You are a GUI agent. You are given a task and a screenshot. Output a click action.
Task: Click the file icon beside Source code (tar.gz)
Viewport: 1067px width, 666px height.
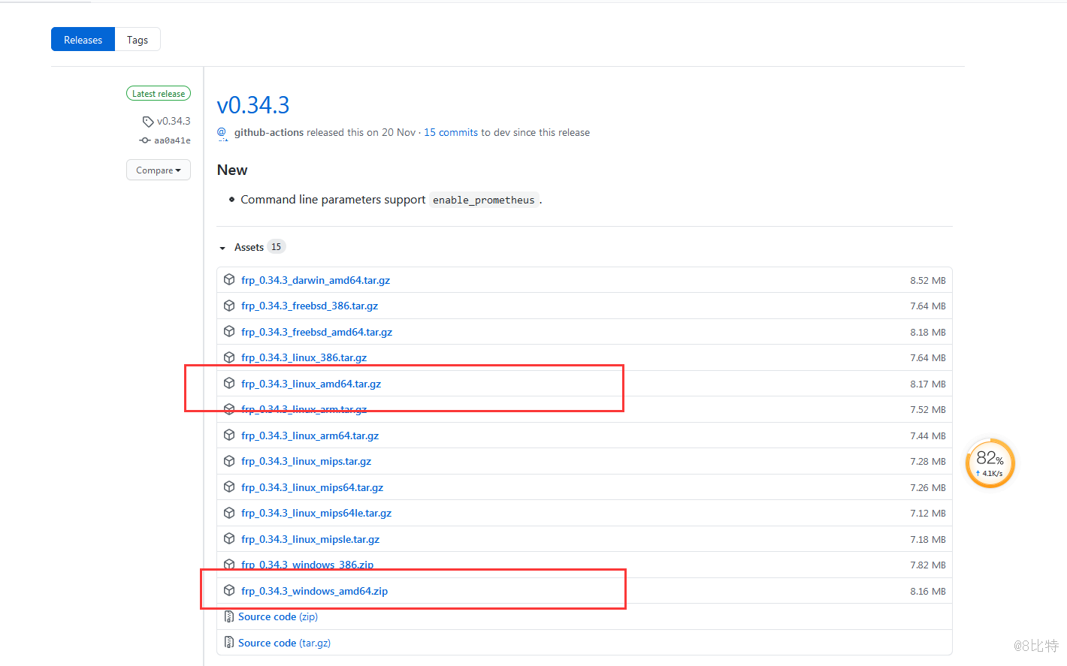(229, 643)
